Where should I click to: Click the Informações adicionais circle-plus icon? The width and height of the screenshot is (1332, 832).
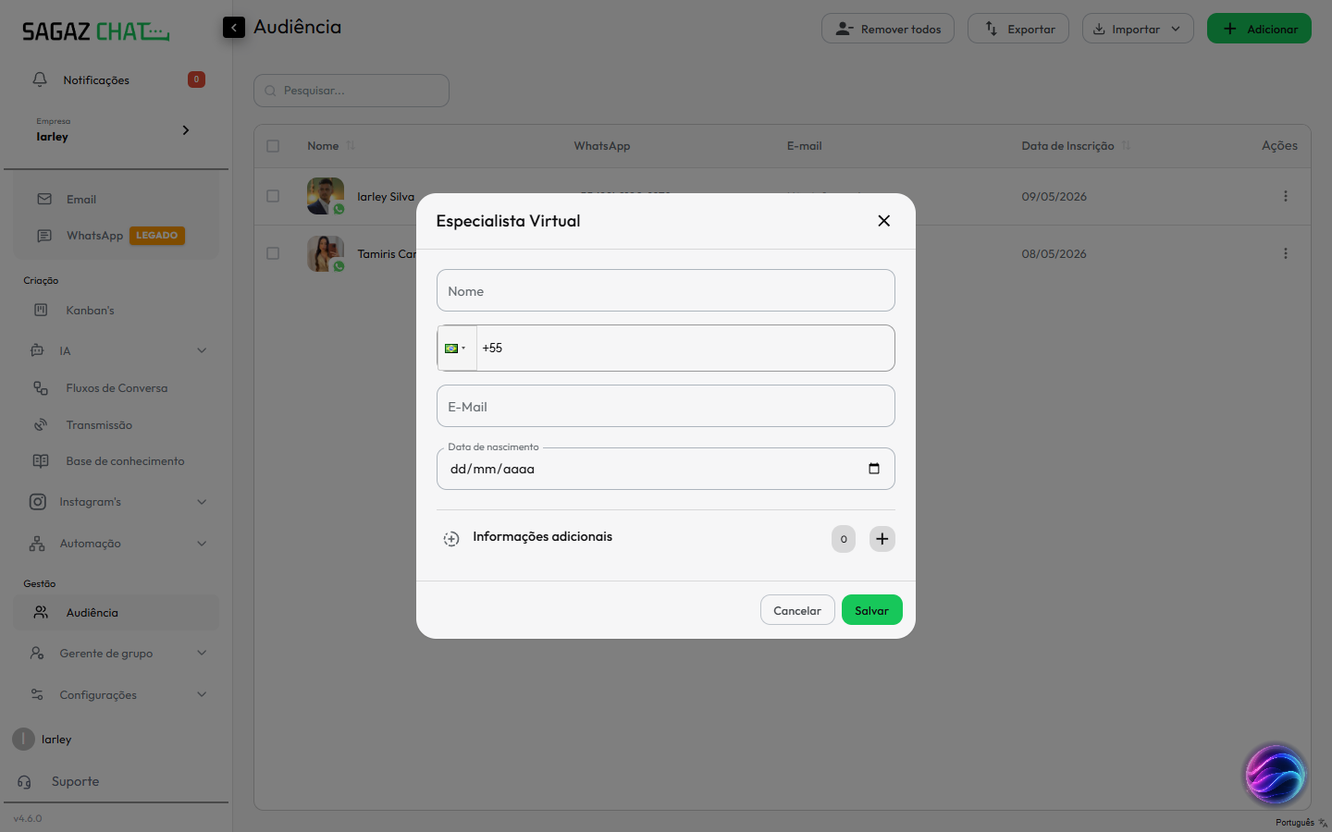[451, 539]
